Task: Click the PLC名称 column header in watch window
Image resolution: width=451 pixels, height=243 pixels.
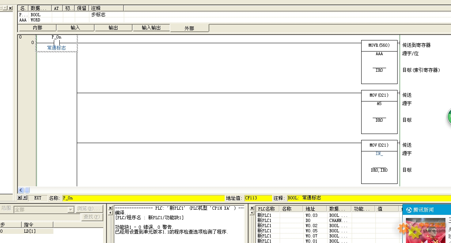Action: tap(267, 209)
